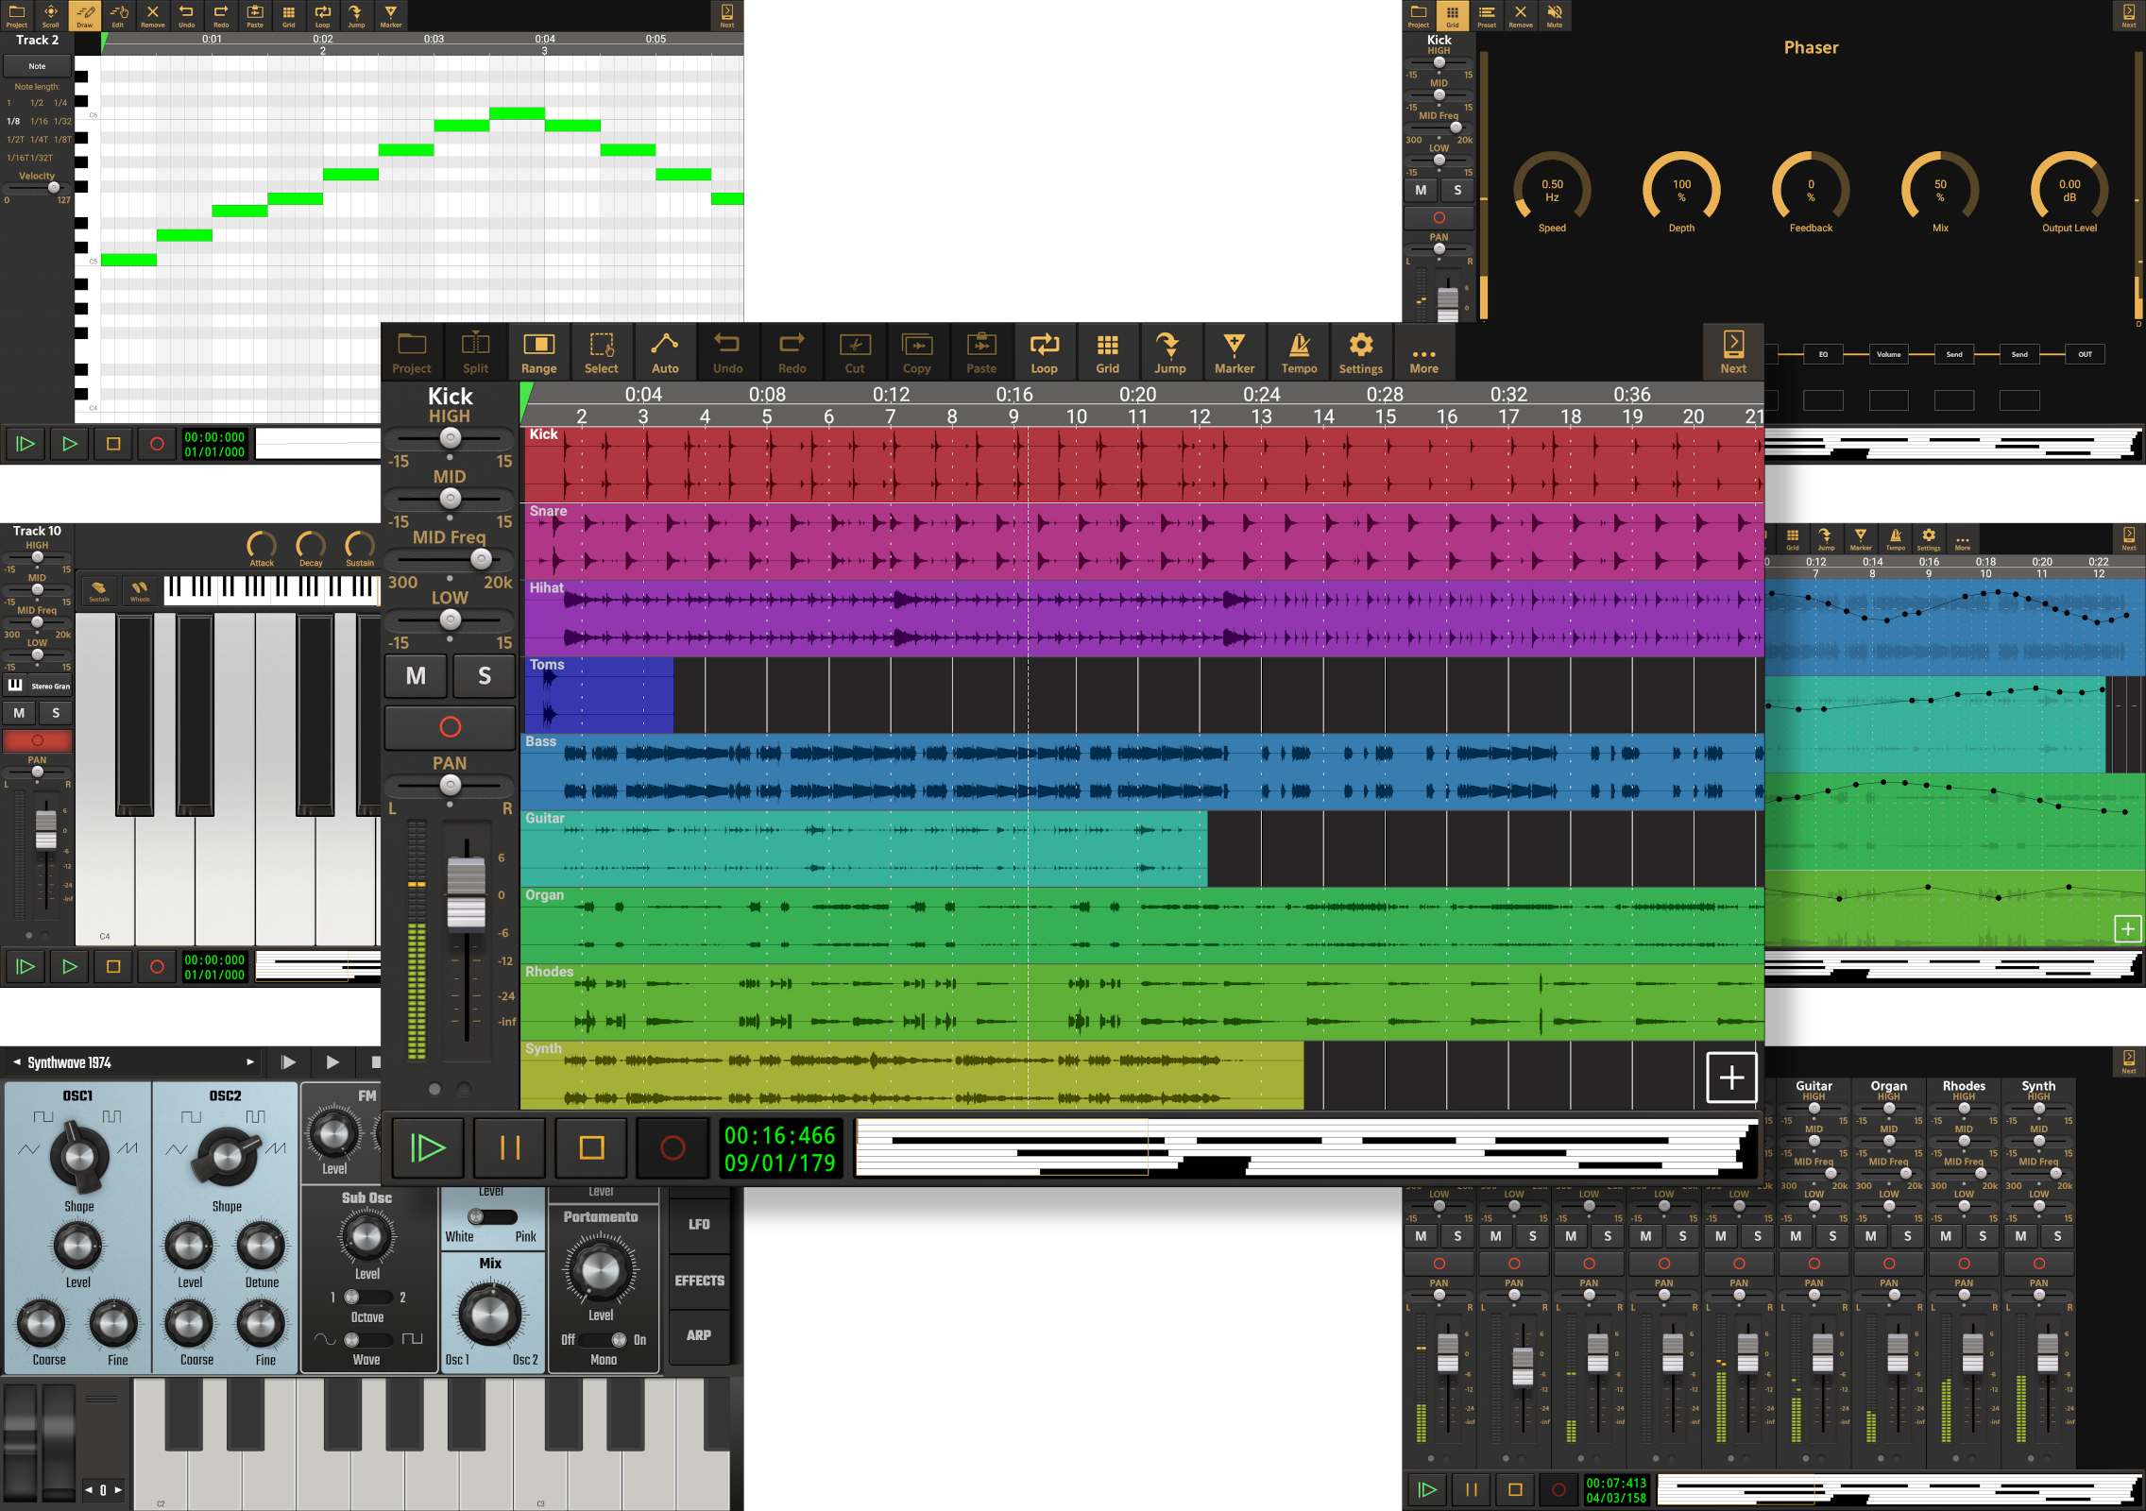Select the Split tool in arranger toolbar
This screenshot has height=1511, width=2146.
[x=475, y=352]
